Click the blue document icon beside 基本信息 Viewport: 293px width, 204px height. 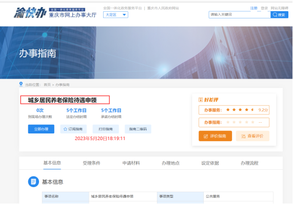pyautogui.click(x=33, y=182)
